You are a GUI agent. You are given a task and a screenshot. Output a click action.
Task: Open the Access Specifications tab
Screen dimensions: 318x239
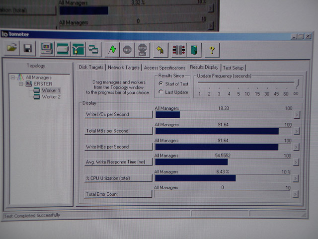[x=164, y=68]
